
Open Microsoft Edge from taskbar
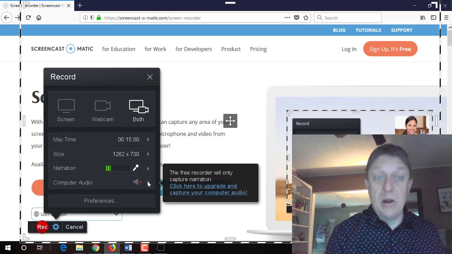click(x=64, y=248)
